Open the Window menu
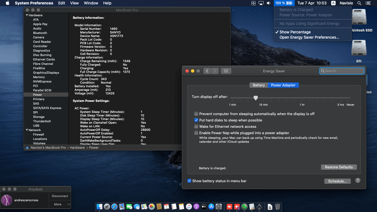Viewport: 377px width, 212px height. [91, 3]
